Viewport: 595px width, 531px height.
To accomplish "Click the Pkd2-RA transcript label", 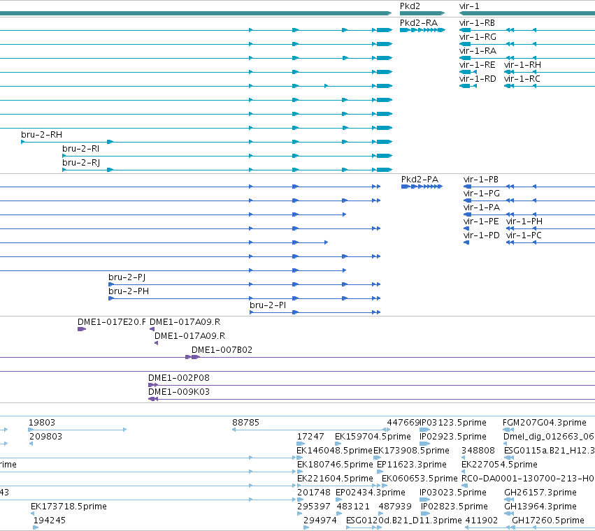I will tap(419, 23).
